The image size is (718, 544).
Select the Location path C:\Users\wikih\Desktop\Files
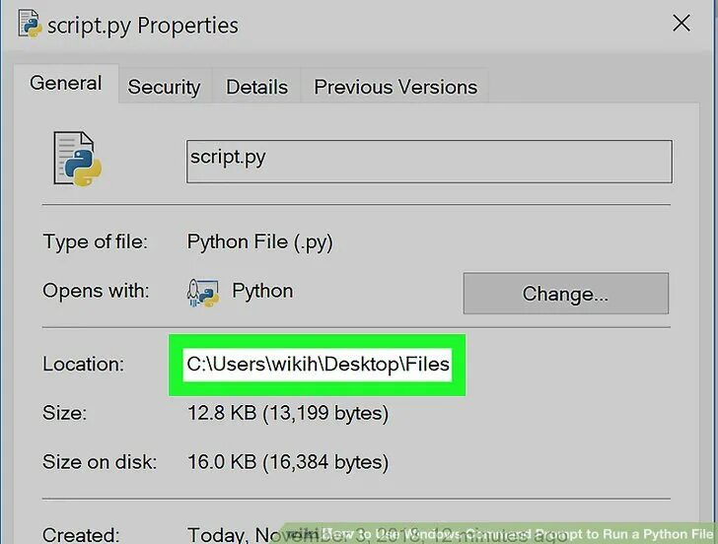(x=318, y=365)
